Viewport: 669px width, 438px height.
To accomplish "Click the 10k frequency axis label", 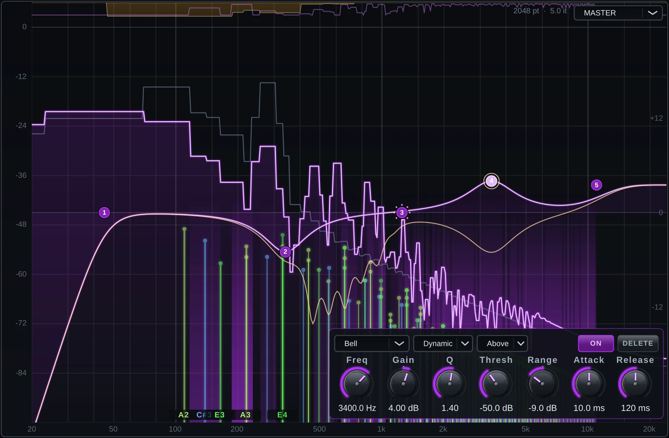I will pyautogui.click(x=587, y=429).
